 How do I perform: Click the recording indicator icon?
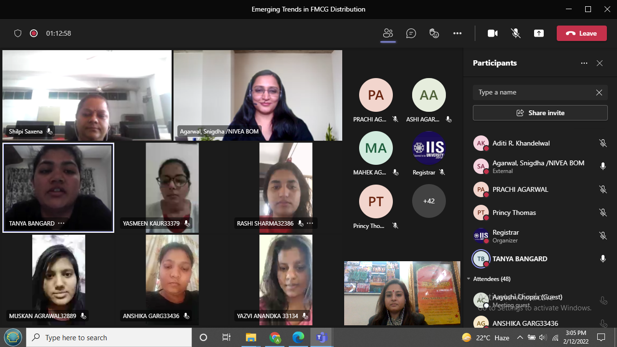pos(34,33)
